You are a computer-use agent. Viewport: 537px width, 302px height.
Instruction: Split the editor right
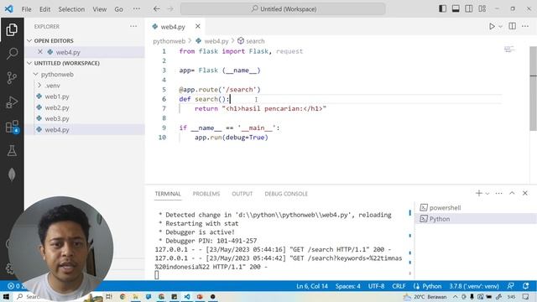[513, 26]
